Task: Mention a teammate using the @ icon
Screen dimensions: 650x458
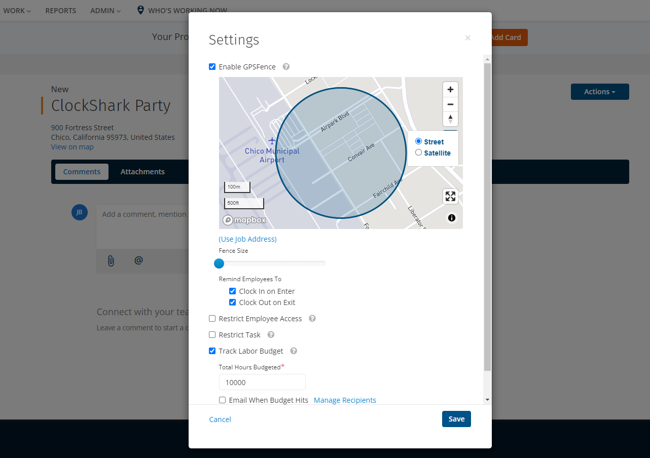Action: (138, 260)
